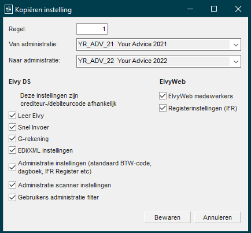251x233 pixels.
Task: Toggle Registerinstellingen (IFR) checkbox
Action: click(x=163, y=108)
